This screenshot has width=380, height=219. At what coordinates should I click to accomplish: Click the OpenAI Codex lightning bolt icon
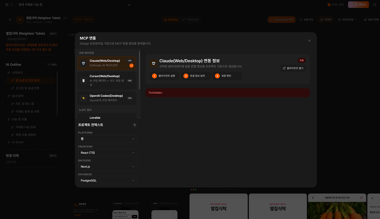click(83, 98)
